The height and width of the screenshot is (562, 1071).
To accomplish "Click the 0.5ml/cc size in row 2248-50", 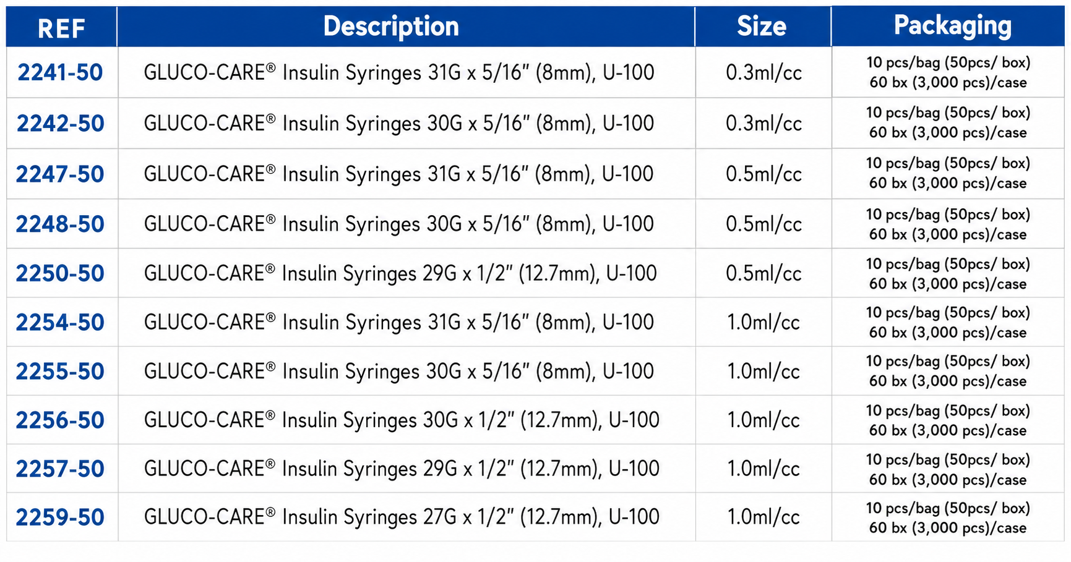I will point(763,224).
